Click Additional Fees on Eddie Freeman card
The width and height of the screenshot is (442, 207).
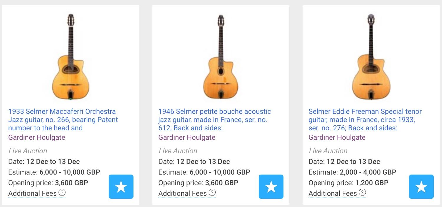[333, 193]
